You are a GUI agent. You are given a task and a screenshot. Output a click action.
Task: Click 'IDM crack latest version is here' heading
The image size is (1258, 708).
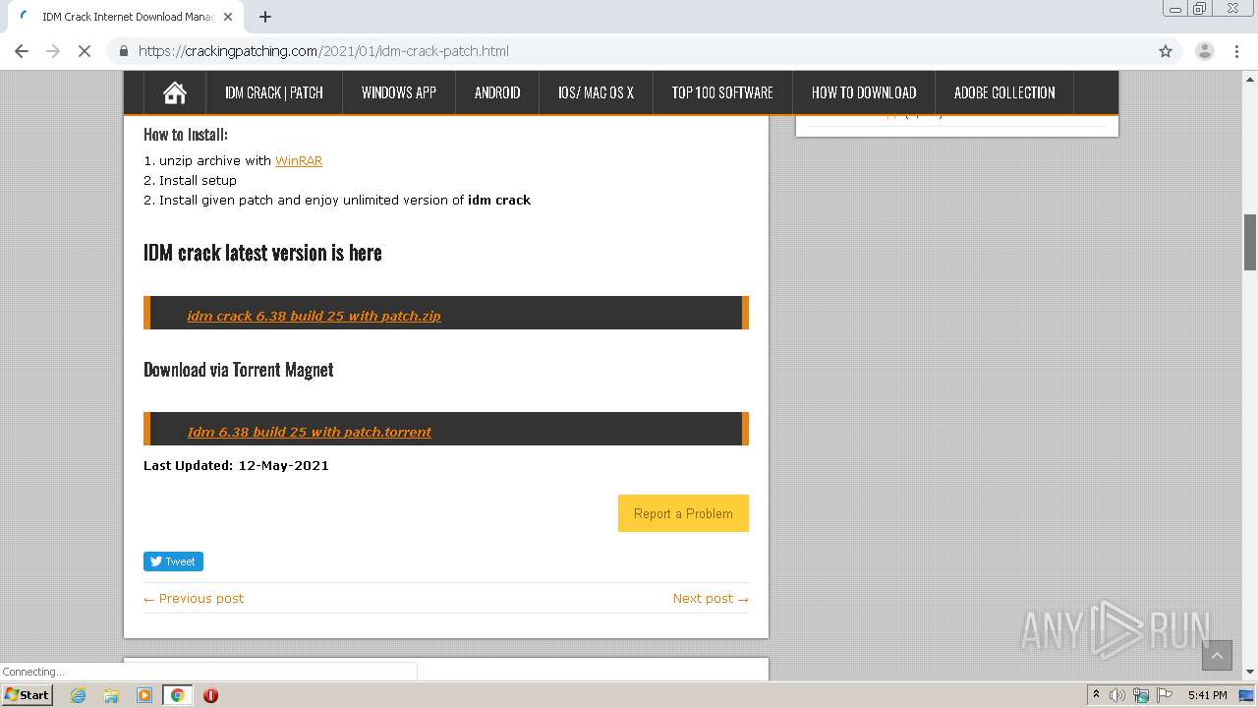[x=262, y=253]
